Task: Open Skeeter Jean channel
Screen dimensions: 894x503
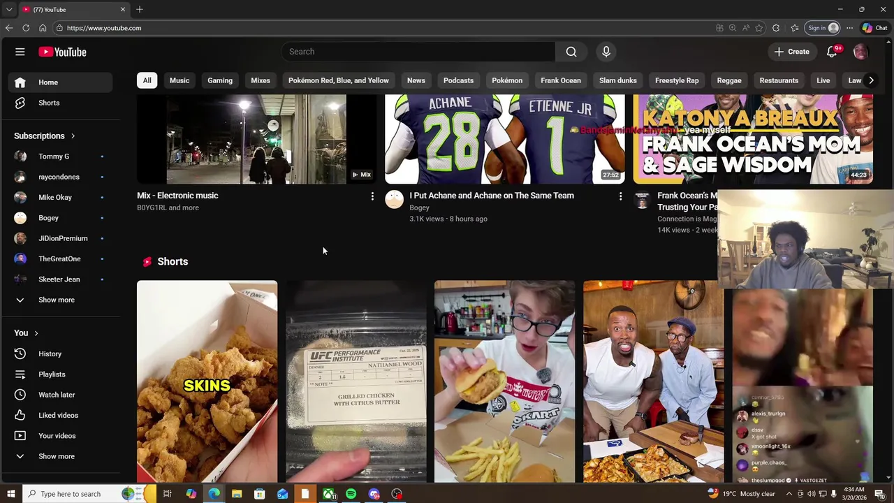Action: pyautogui.click(x=60, y=279)
